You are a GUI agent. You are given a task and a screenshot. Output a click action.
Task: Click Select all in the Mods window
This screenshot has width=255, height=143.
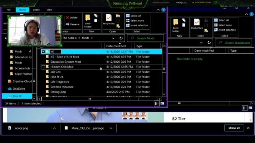coord(133,15)
